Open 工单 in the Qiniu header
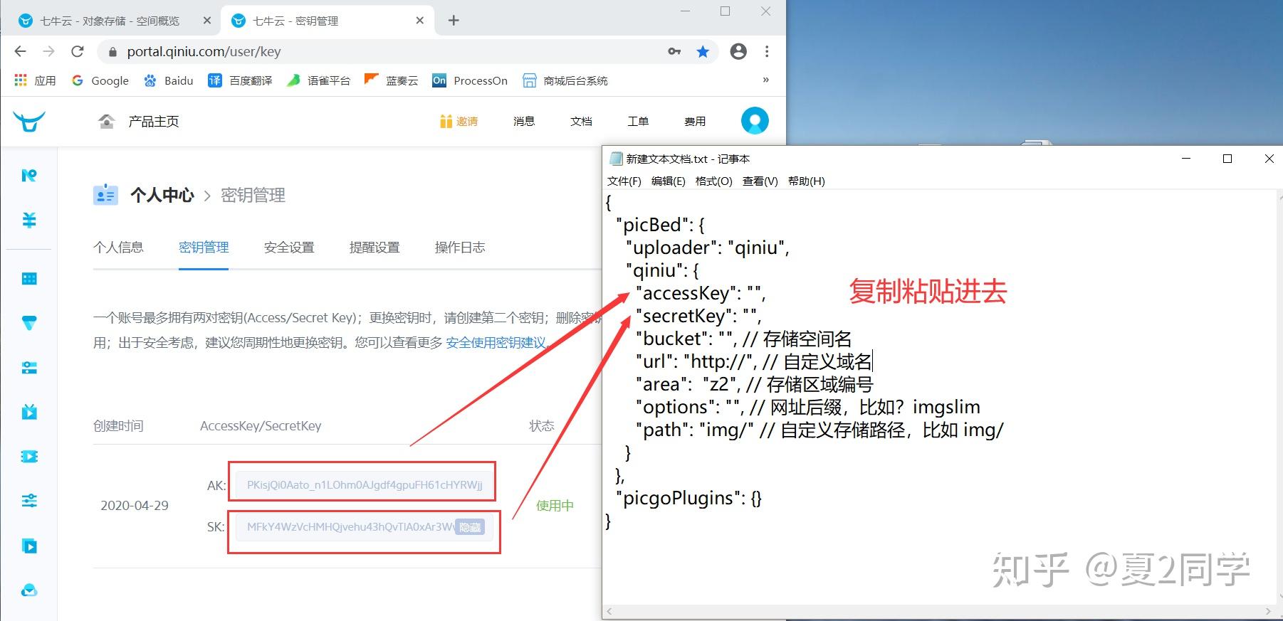Screen dimensions: 1283x621 coord(638,122)
